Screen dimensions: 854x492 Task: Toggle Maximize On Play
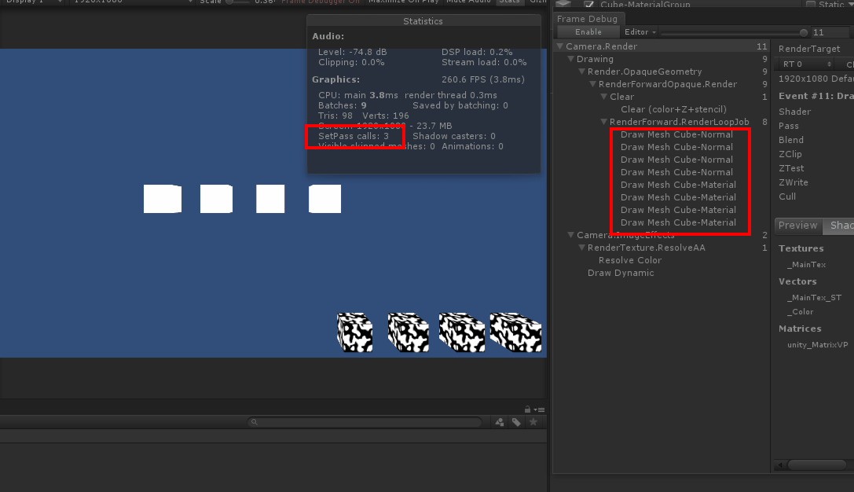coord(403,2)
